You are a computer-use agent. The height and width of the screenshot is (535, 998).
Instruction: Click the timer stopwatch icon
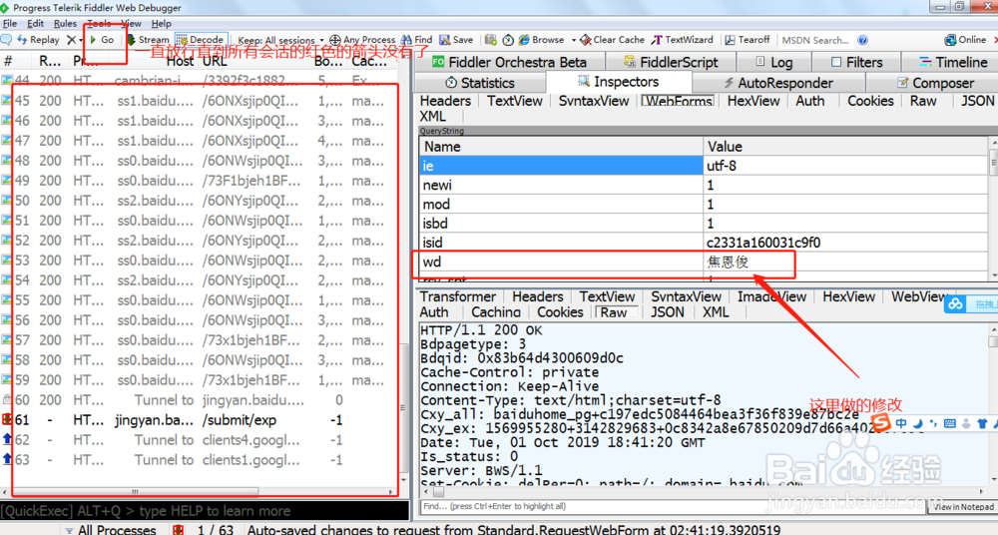[x=508, y=40]
